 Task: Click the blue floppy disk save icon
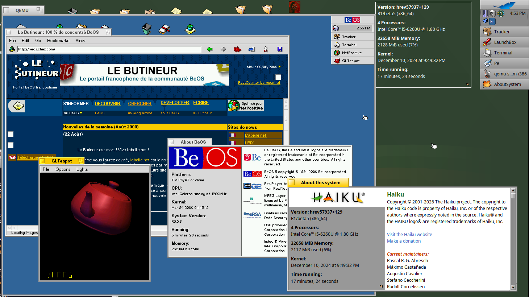coord(280,49)
